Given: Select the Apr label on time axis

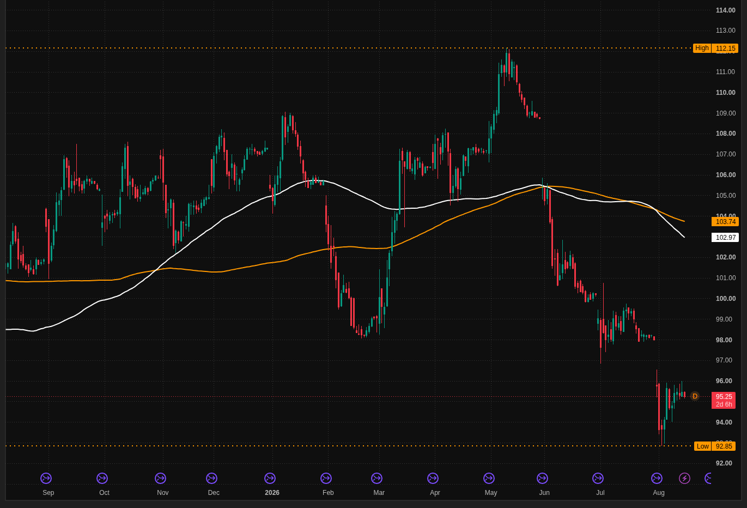Looking at the screenshot, I should tap(435, 493).
